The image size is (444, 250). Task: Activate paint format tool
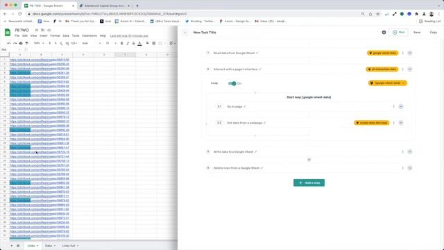[x=26, y=43]
